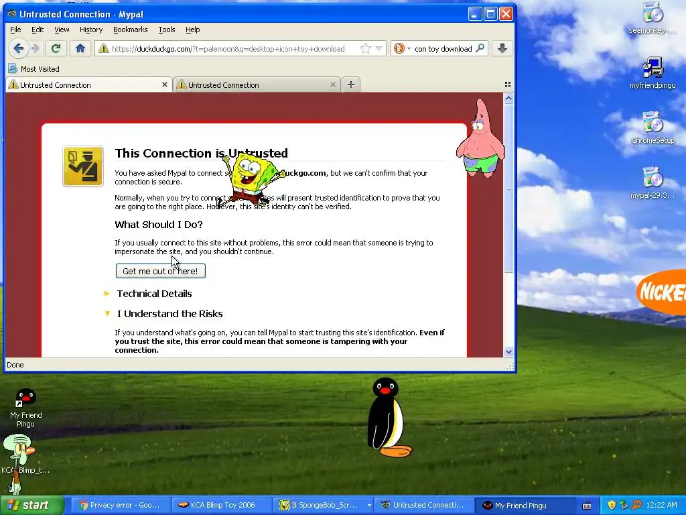Click the warning icon in the address bar

pos(104,48)
